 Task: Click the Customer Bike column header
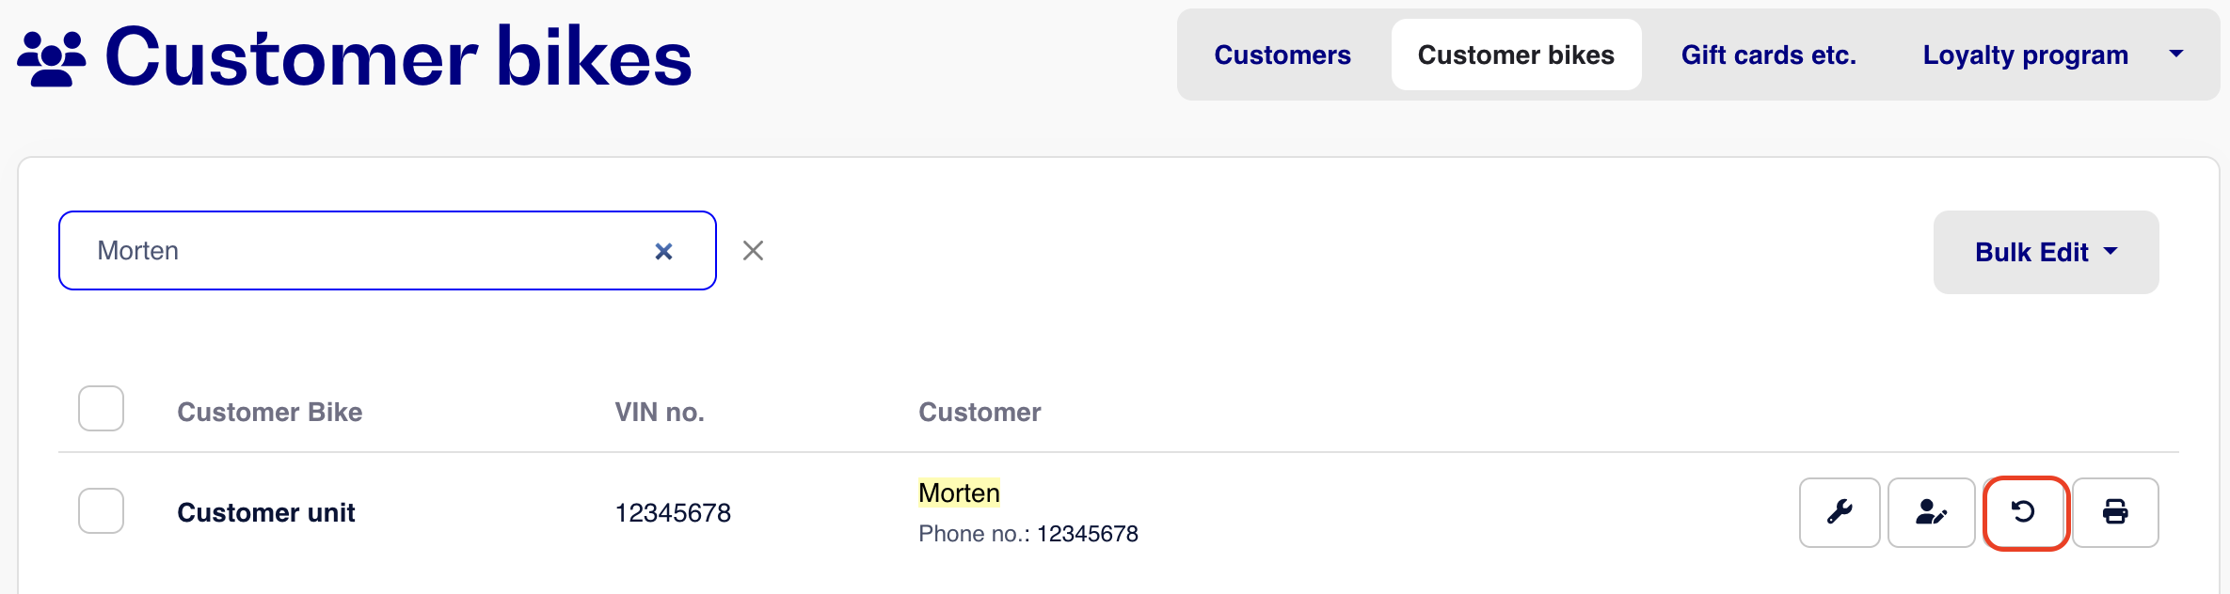[x=270, y=412]
